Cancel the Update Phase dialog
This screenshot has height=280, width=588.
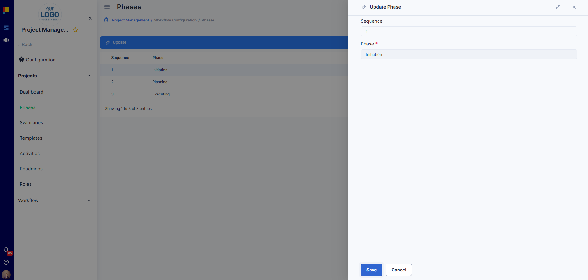(x=398, y=270)
